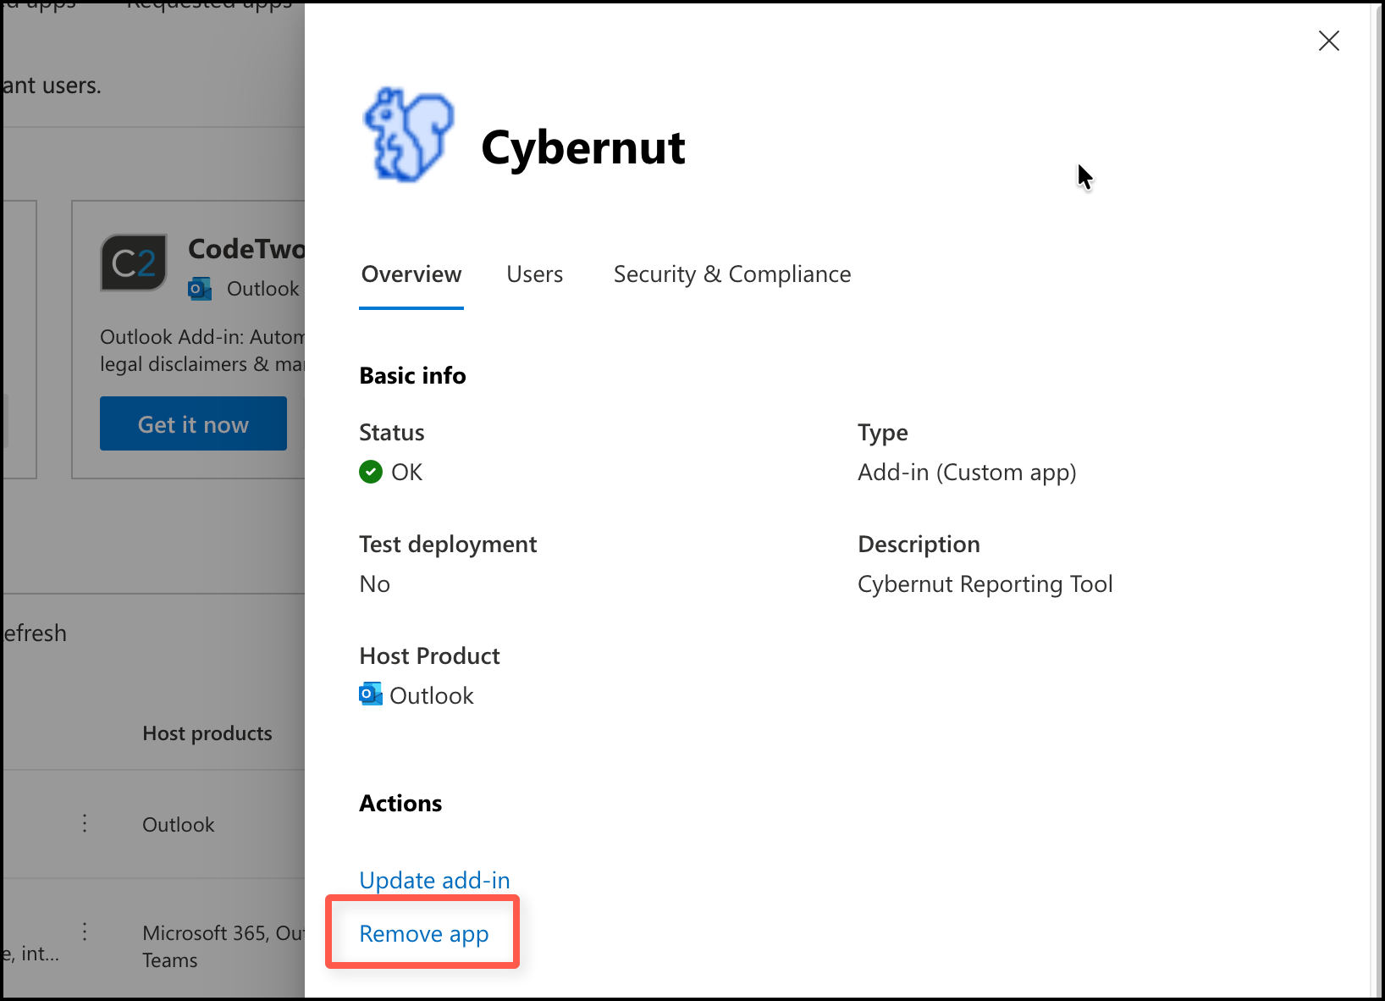The width and height of the screenshot is (1385, 1001).
Task: Click the Outlook icon under Host Product
Action: click(x=371, y=694)
